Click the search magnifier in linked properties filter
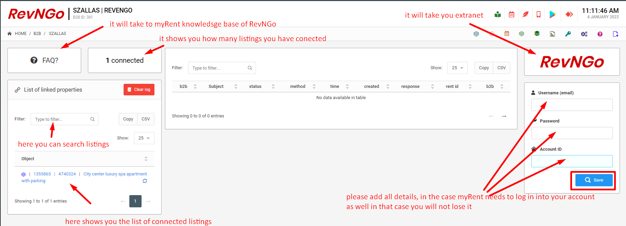The width and height of the screenshot is (626, 226). pos(92,119)
